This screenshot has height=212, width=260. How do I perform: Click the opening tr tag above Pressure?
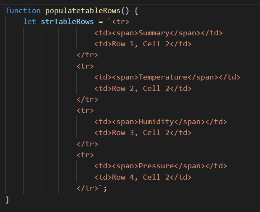click(x=85, y=155)
